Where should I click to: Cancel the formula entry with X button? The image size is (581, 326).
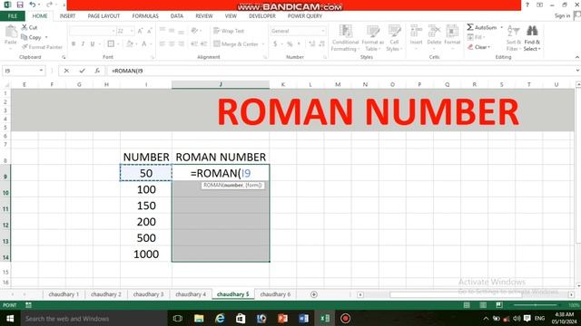point(66,71)
